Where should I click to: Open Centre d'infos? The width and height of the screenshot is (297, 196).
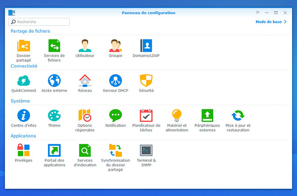23,116
